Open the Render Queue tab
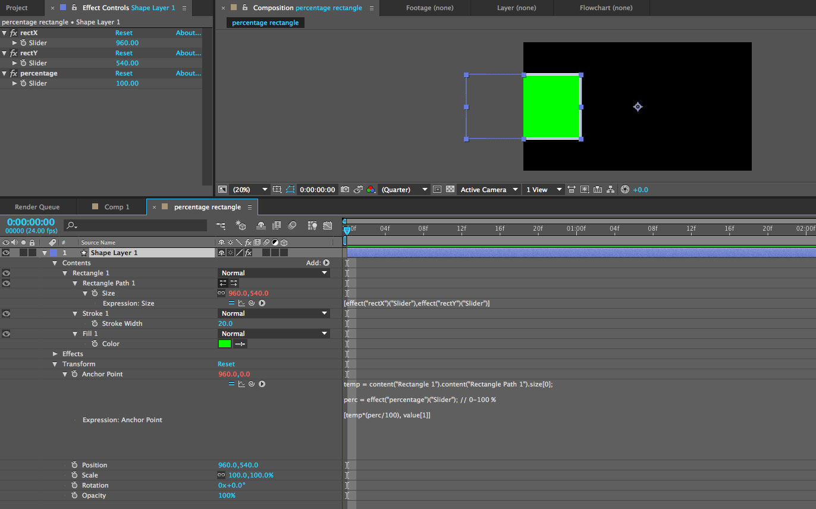 [37, 207]
